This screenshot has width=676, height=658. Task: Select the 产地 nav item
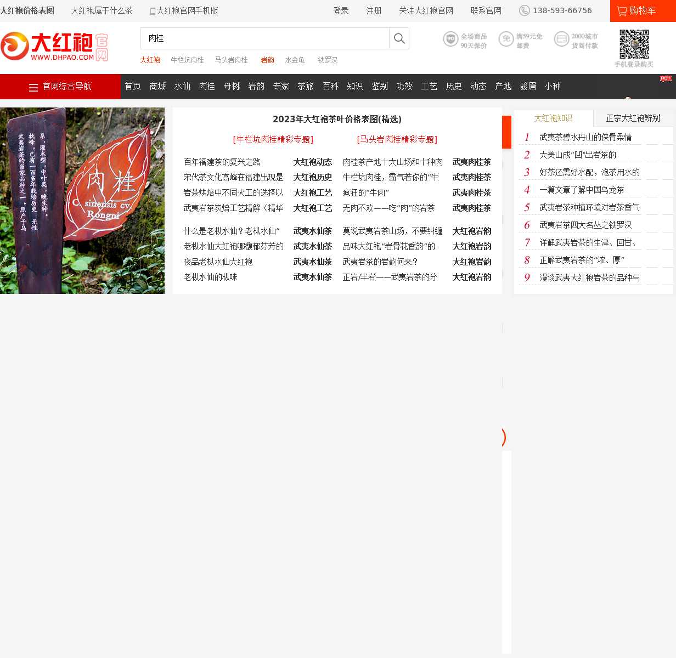pyautogui.click(x=503, y=87)
